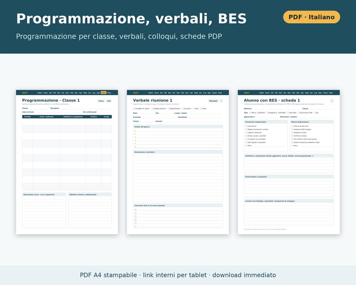This screenshot has height=285, width=356.
Task: Click 26/27 year label on Verbale page
Action: pos(135,93)
